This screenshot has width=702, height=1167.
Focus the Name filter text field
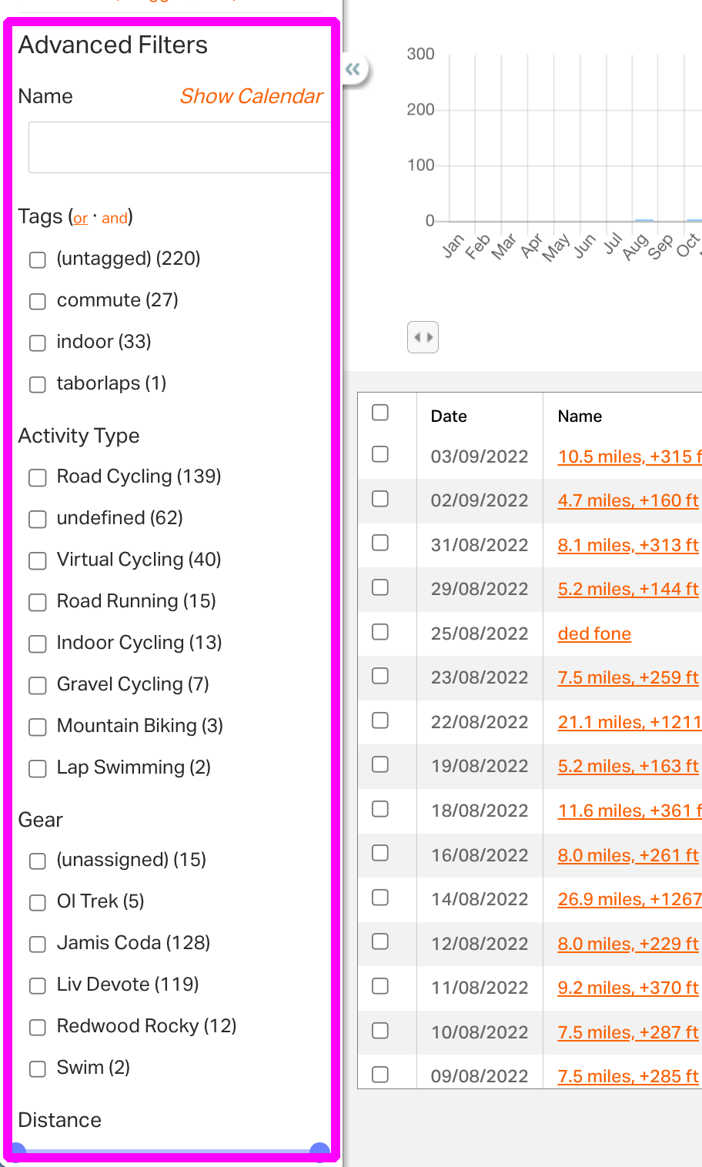click(x=179, y=147)
